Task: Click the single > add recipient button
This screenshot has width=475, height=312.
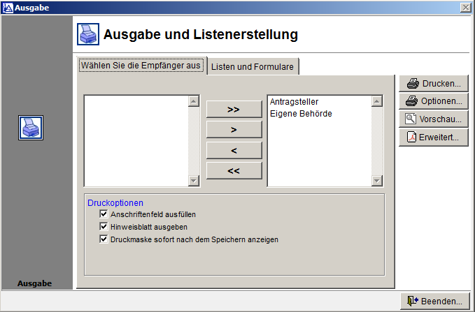Action: tap(234, 130)
